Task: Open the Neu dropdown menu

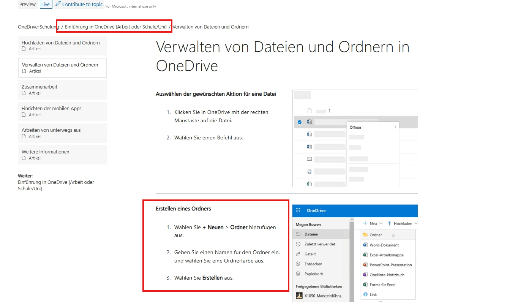Action: (373, 223)
